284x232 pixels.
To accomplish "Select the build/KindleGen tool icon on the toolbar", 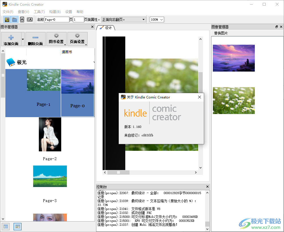I will tap(6, 19).
